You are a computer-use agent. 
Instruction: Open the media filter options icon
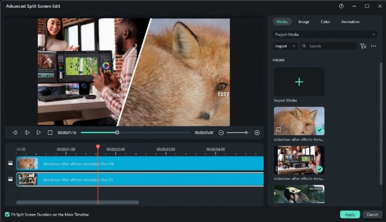(x=363, y=46)
